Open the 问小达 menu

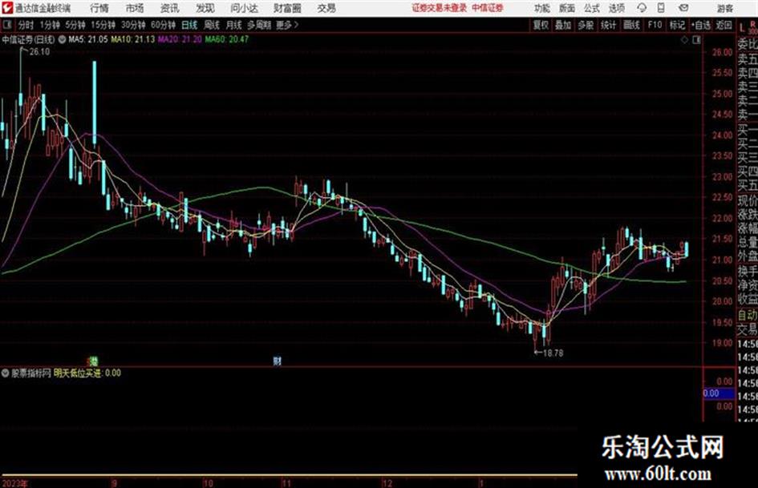pos(244,8)
